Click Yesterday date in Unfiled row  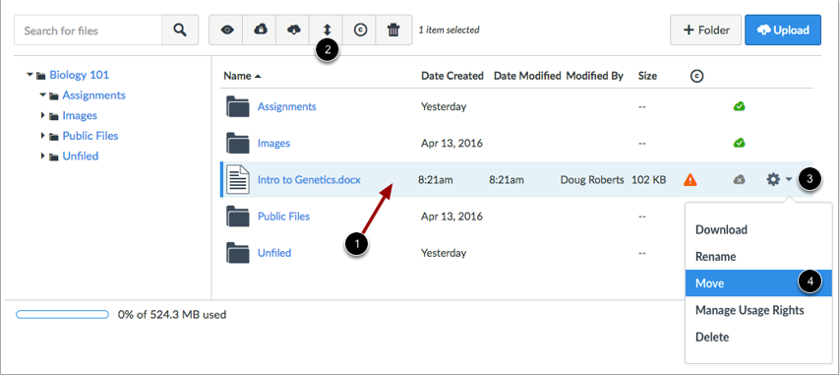coord(444,253)
